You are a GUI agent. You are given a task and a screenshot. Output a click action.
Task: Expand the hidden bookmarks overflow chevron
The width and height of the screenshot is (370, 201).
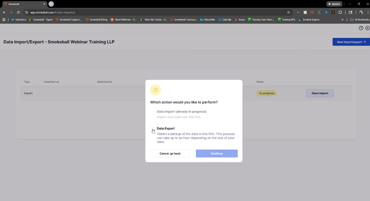tap(342, 20)
